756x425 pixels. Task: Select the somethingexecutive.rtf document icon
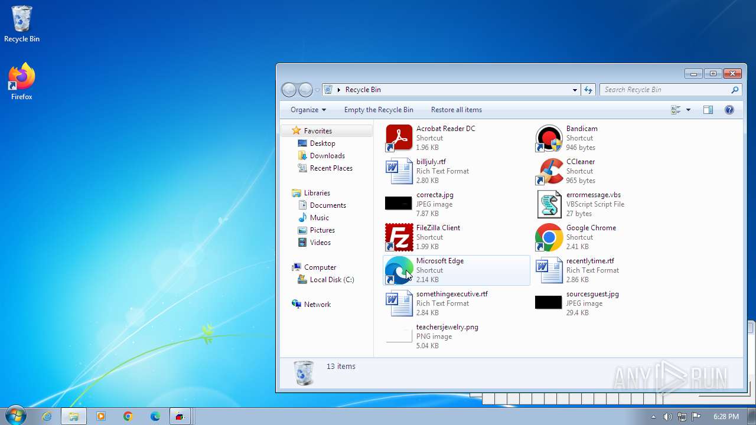coord(399,303)
